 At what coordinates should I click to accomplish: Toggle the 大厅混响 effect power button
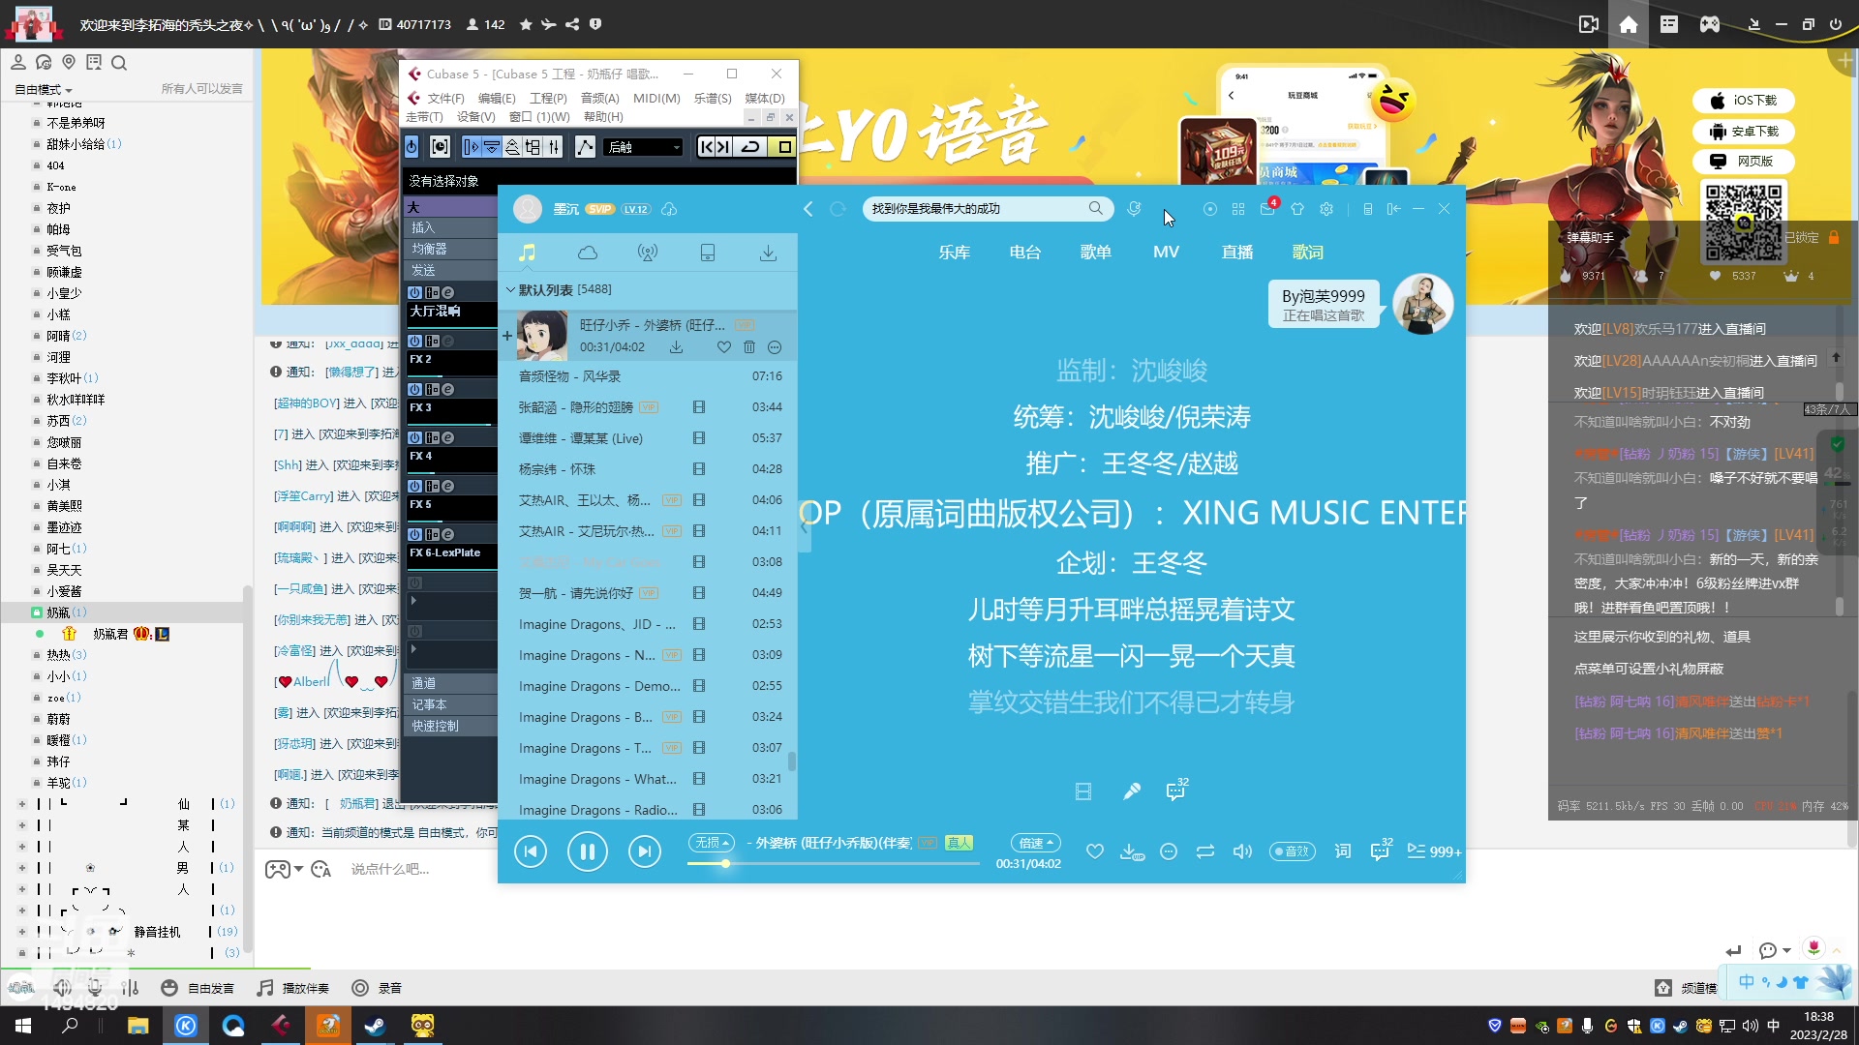tap(414, 292)
